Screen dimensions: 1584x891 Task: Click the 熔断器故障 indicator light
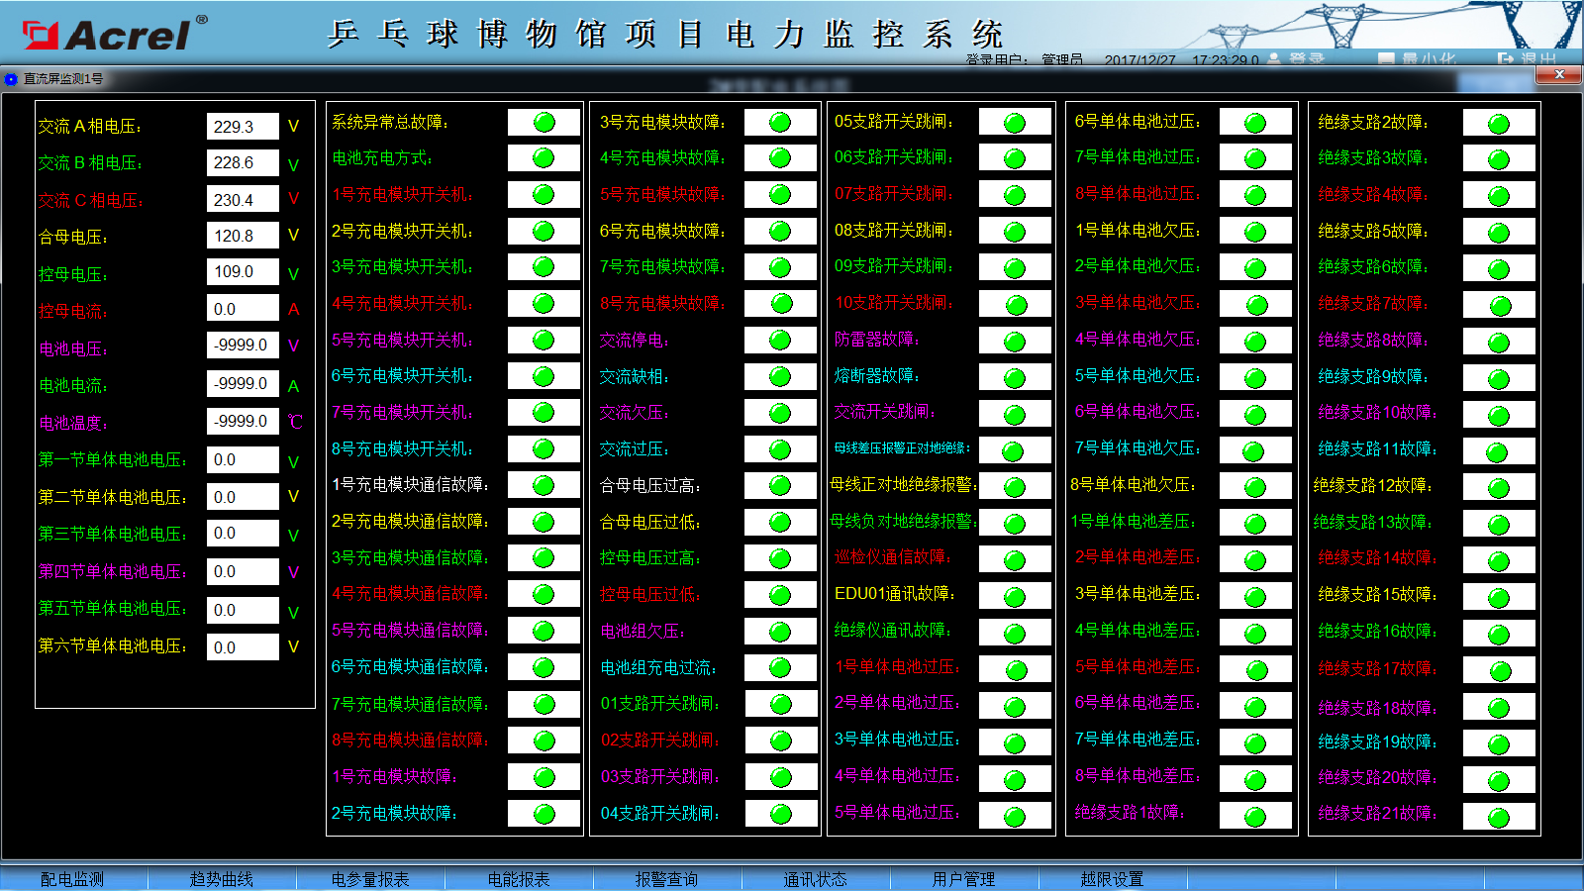[x=1016, y=378]
